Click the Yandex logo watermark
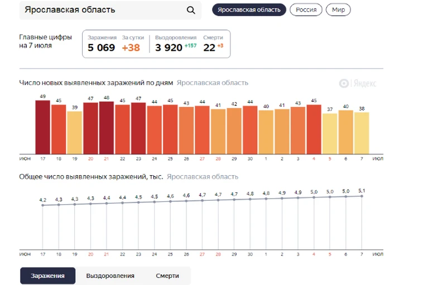The height and width of the screenshot is (285, 428). click(358, 83)
